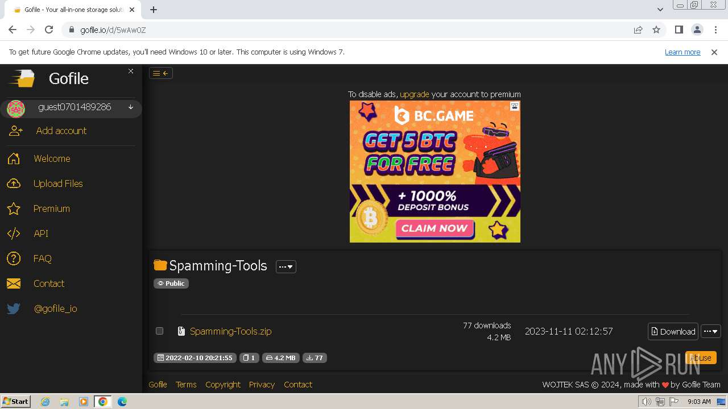Open the API page
728x409 pixels.
[x=41, y=233]
